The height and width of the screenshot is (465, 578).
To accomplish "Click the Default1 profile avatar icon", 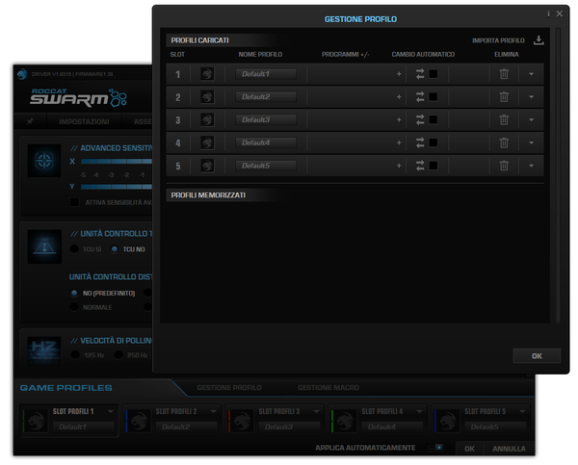I will (207, 74).
